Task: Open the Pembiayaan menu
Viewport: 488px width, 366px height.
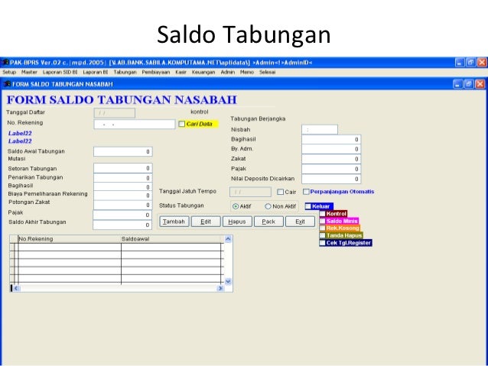Action: (156, 72)
